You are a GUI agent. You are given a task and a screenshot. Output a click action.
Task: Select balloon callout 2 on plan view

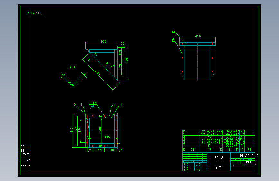(75, 105)
